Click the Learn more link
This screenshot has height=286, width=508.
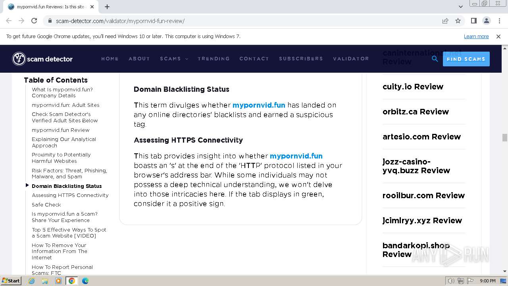pos(476,36)
